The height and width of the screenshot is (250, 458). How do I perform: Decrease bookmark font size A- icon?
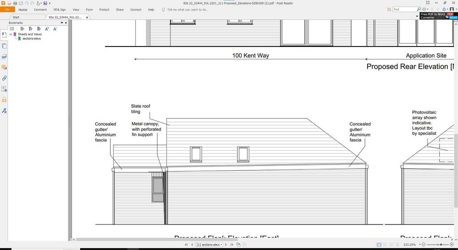[55, 29]
